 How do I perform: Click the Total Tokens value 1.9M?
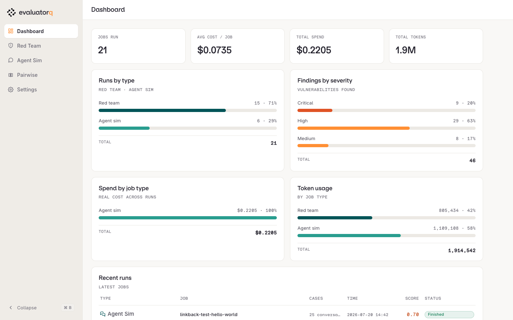click(406, 50)
